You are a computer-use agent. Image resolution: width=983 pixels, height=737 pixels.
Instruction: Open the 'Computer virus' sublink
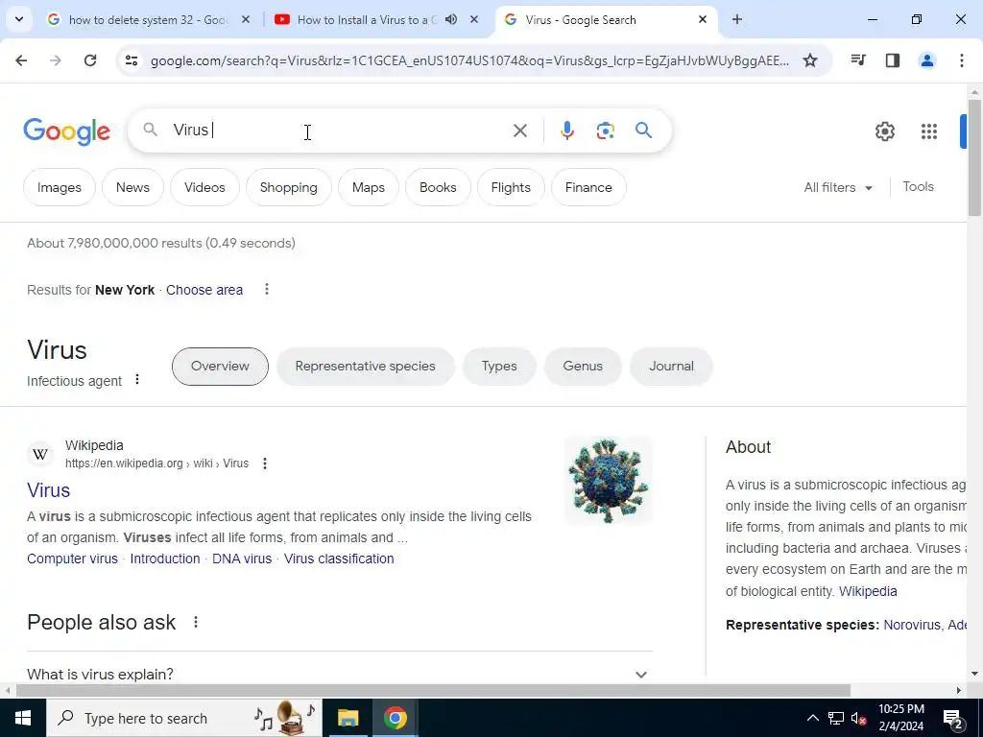click(x=72, y=559)
